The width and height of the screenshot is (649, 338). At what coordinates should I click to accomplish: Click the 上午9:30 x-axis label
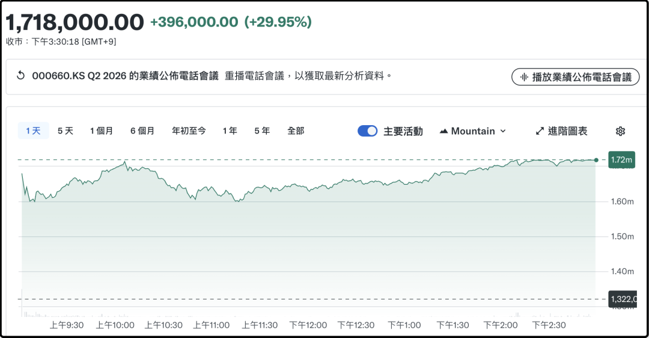pyautogui.click(x=67, y=325)
